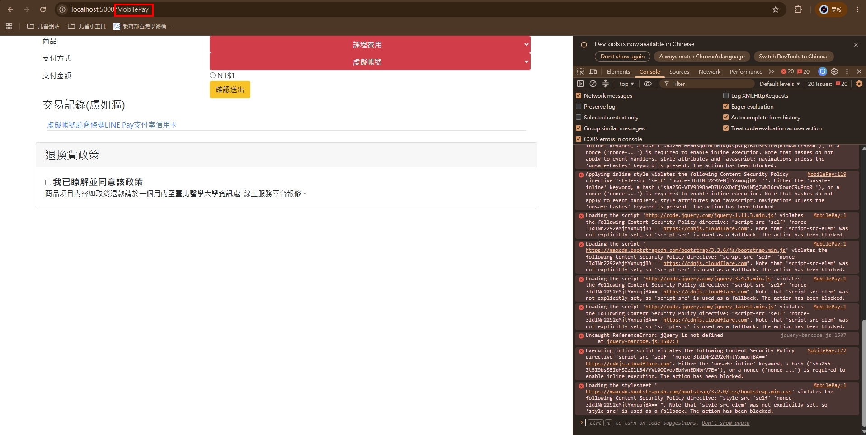The image size is (866, 435).
Task: Click Always match Chrome's language
Action: pos(702,57)
